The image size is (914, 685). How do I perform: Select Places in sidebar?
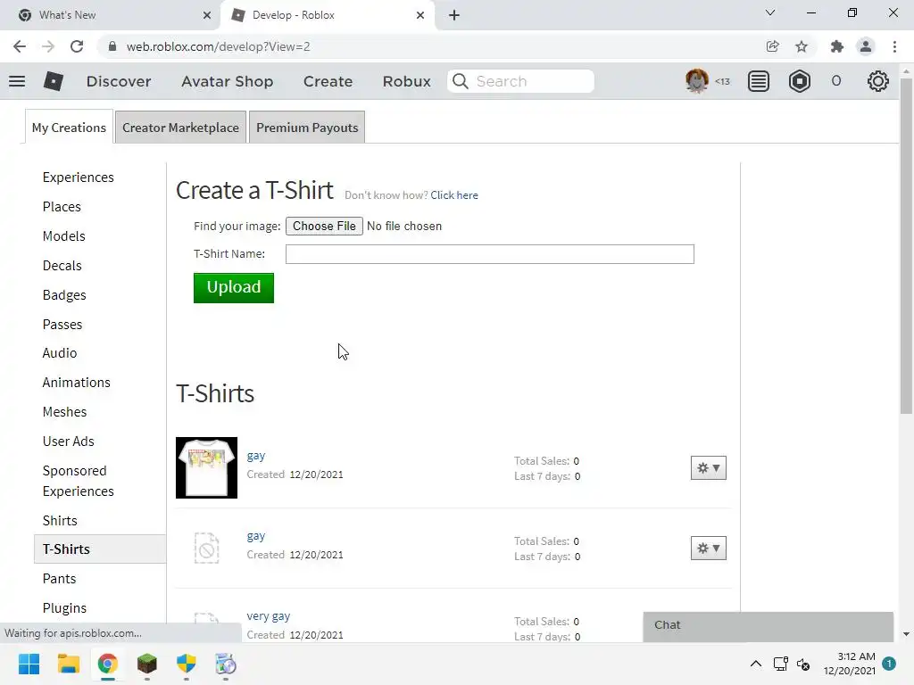(x=62, y=207)
